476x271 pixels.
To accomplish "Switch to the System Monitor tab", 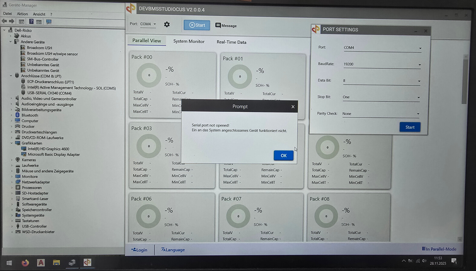I will tap(189, 41).
